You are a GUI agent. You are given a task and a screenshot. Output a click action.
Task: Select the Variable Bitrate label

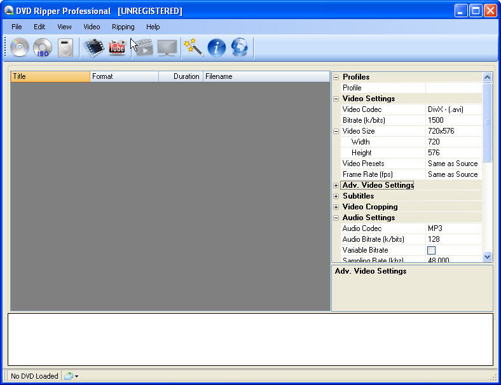[x=365, y=250]
